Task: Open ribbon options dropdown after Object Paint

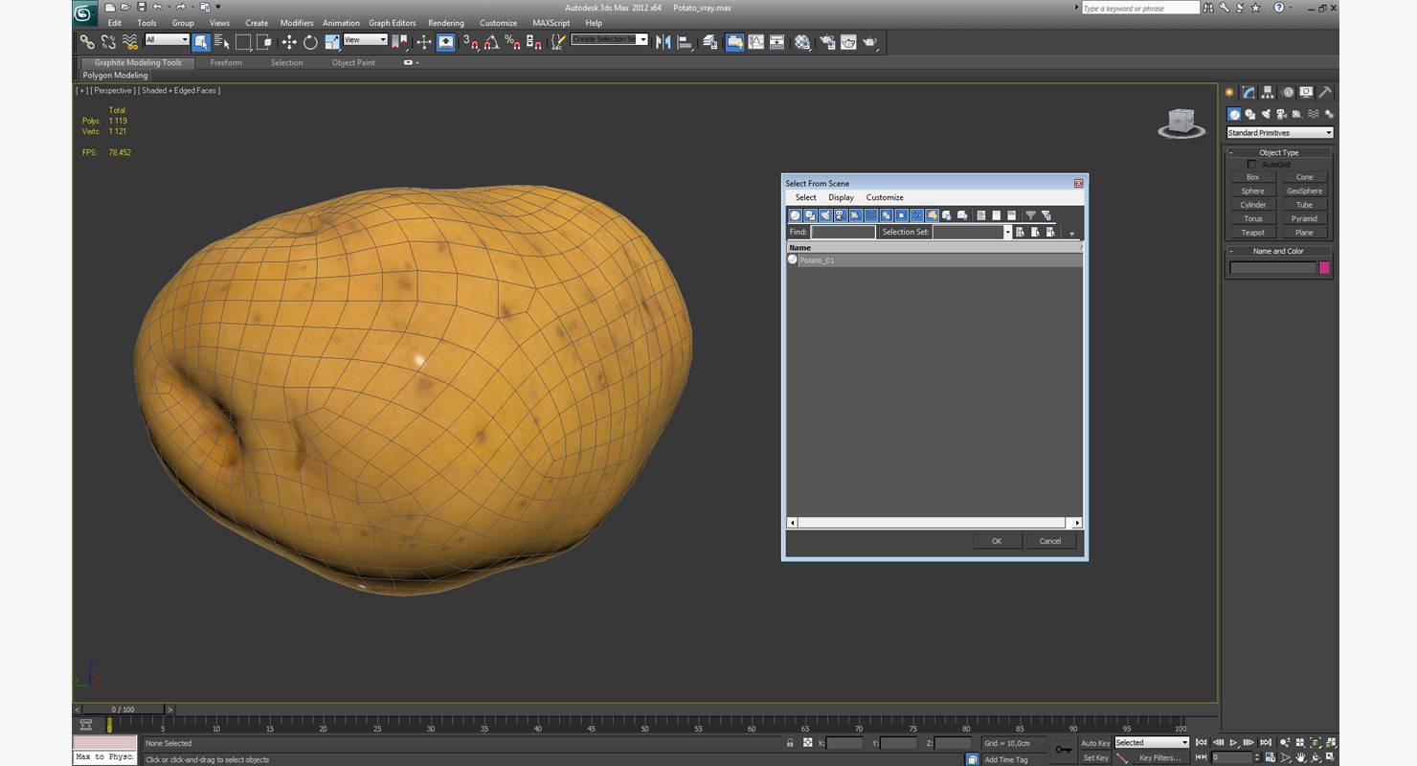Action: click(411, 63)
